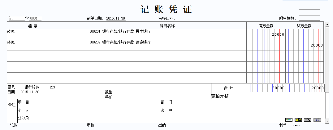Viewport: 333px width, 130px height.
Task: Click the amount in words 贰佰元整
Action: click(x=220, y=96)
